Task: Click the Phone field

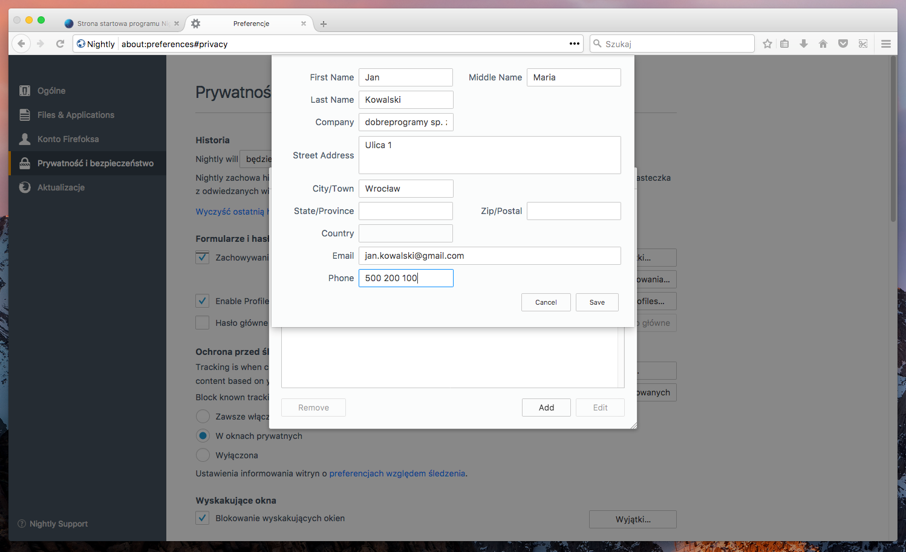Action: coord(406,278)
